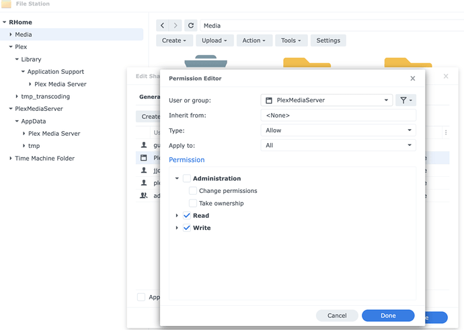Collapse the Library folder in tree
464x330 pixels.
tap(17, 59)
